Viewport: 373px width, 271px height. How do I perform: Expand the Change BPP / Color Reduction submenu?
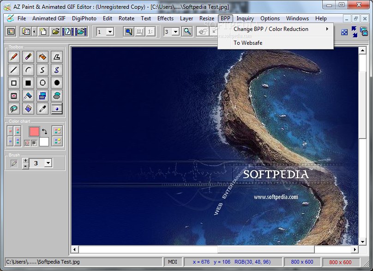coord(276,29)
